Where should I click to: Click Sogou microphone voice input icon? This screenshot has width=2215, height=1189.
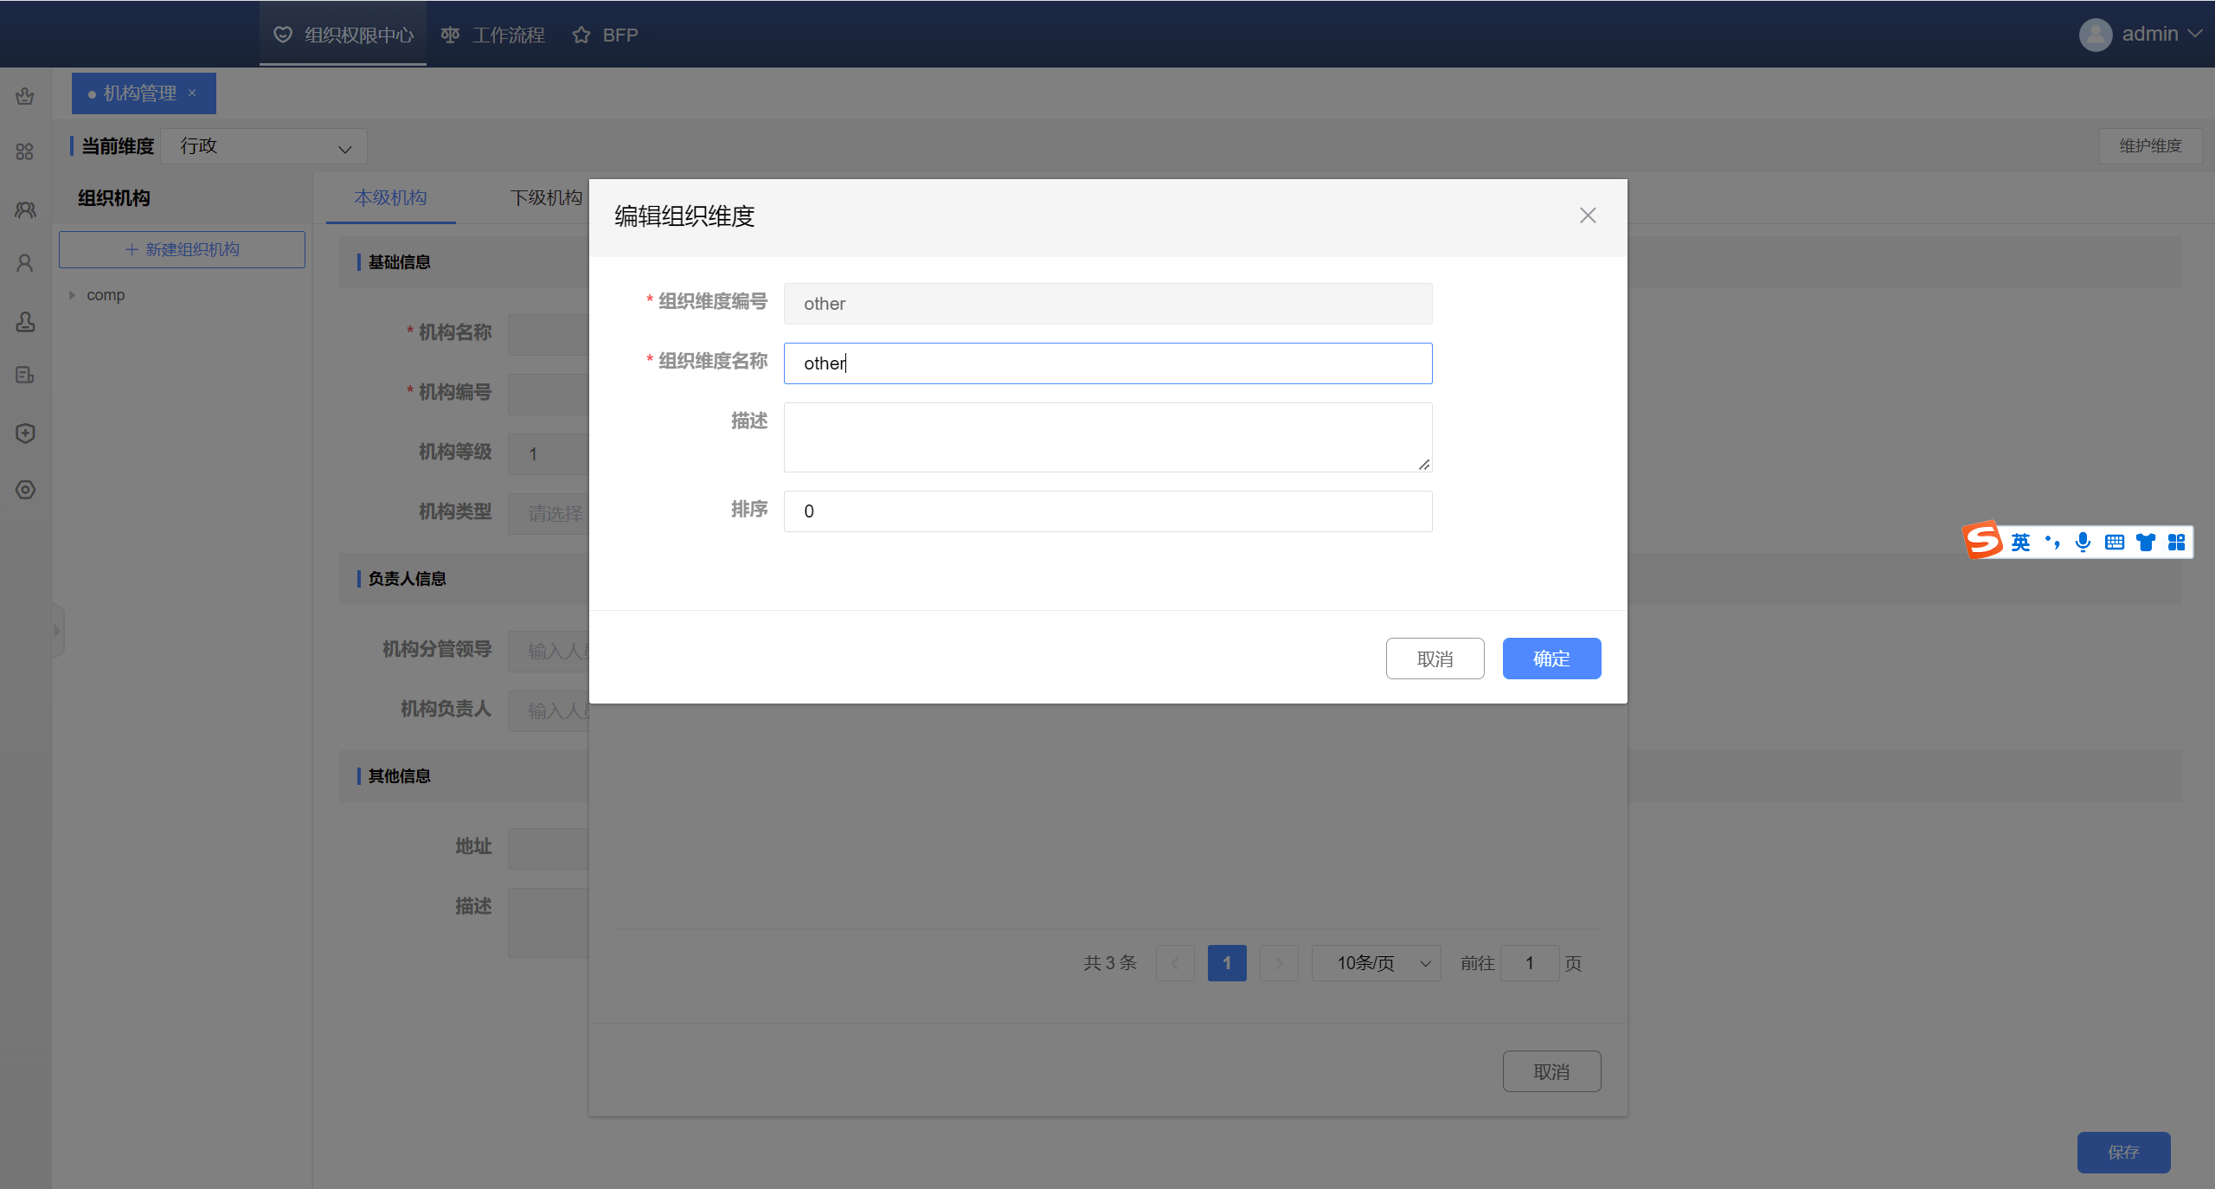2083,542
